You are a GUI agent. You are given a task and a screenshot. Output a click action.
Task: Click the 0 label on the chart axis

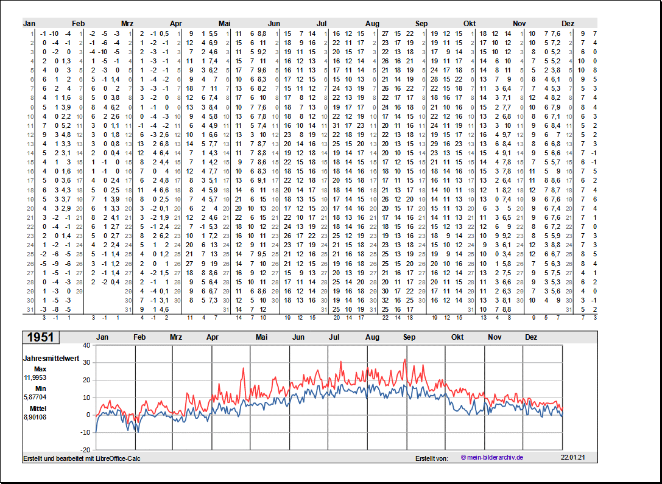88,415
